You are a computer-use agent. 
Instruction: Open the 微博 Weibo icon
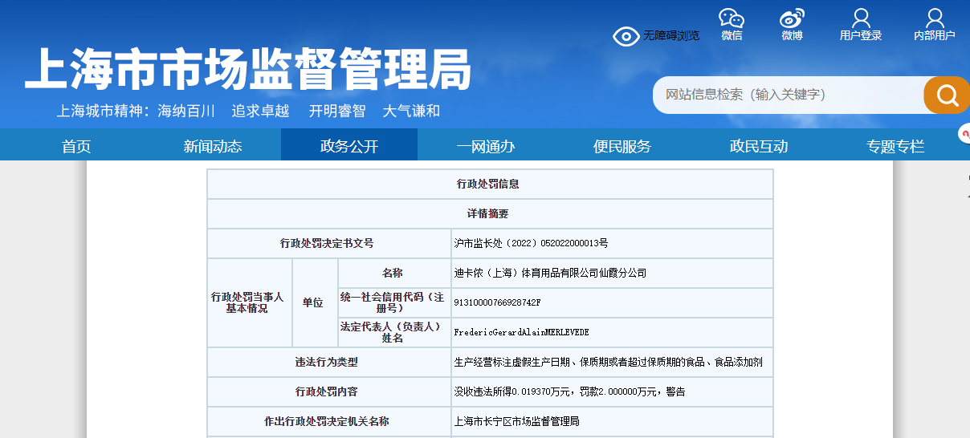(x=792, y=19)
